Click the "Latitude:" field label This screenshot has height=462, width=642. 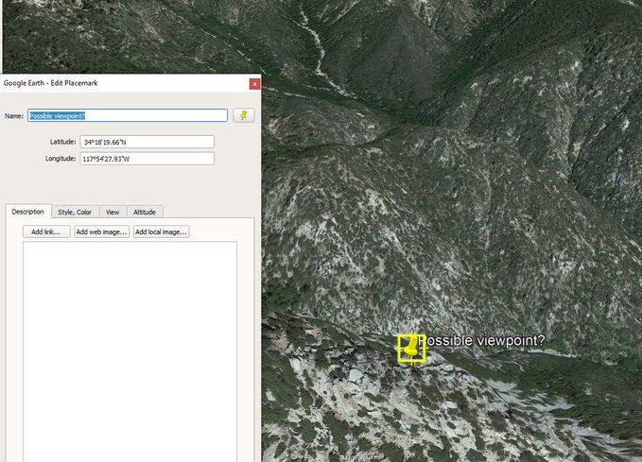(62, 142)
